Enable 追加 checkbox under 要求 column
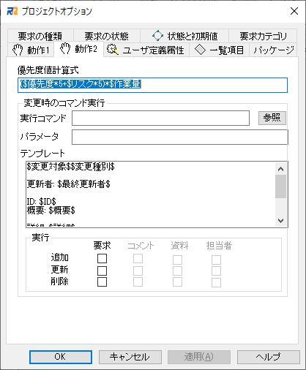 [x=102, y=258]
